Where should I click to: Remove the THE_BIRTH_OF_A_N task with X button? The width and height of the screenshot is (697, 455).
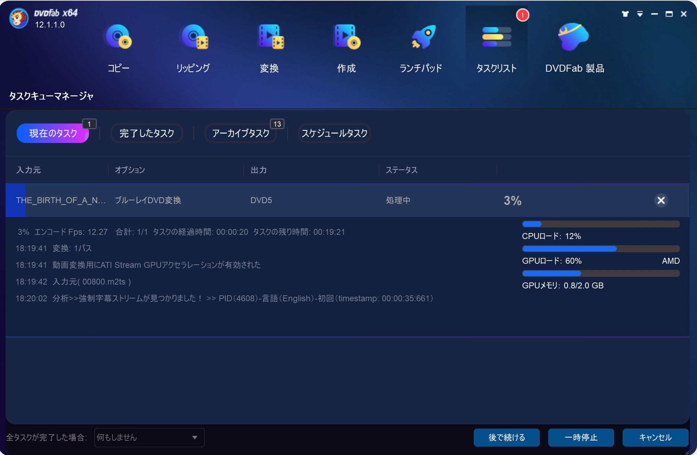click(661, 200)
